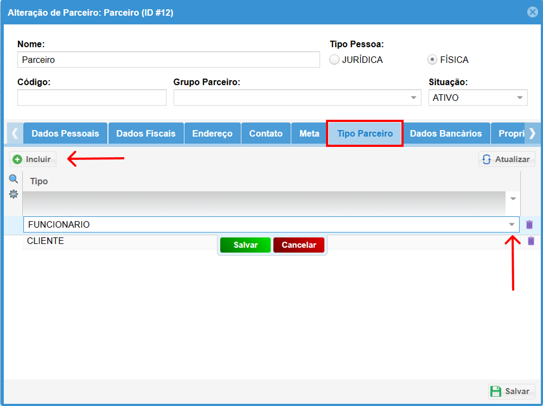Open grid settings gear icon
Image resolution: width=543 pixels, height=406 pixels.
14,194
